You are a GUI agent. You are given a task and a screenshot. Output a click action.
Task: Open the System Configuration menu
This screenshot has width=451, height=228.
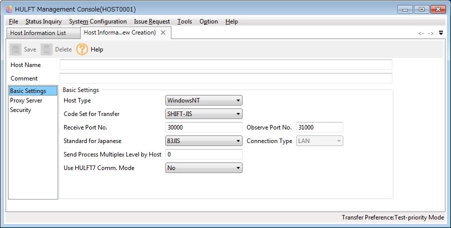pyautogui.click(x=98, y=21)
